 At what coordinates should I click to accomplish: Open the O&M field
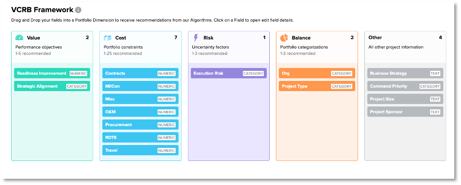click(x=140, y=112)
